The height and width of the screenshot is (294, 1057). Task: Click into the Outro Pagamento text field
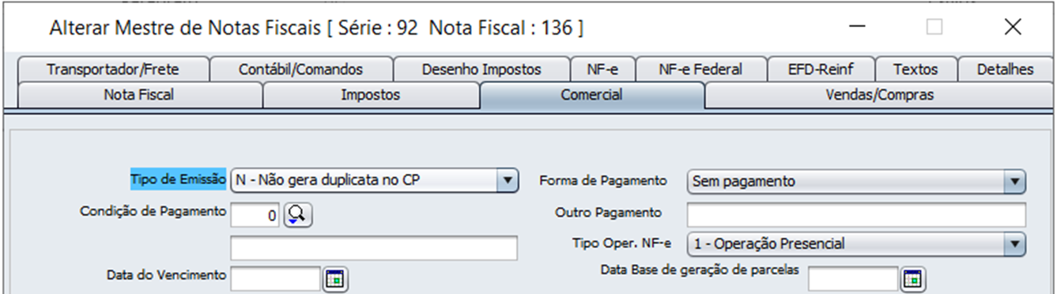856,214
